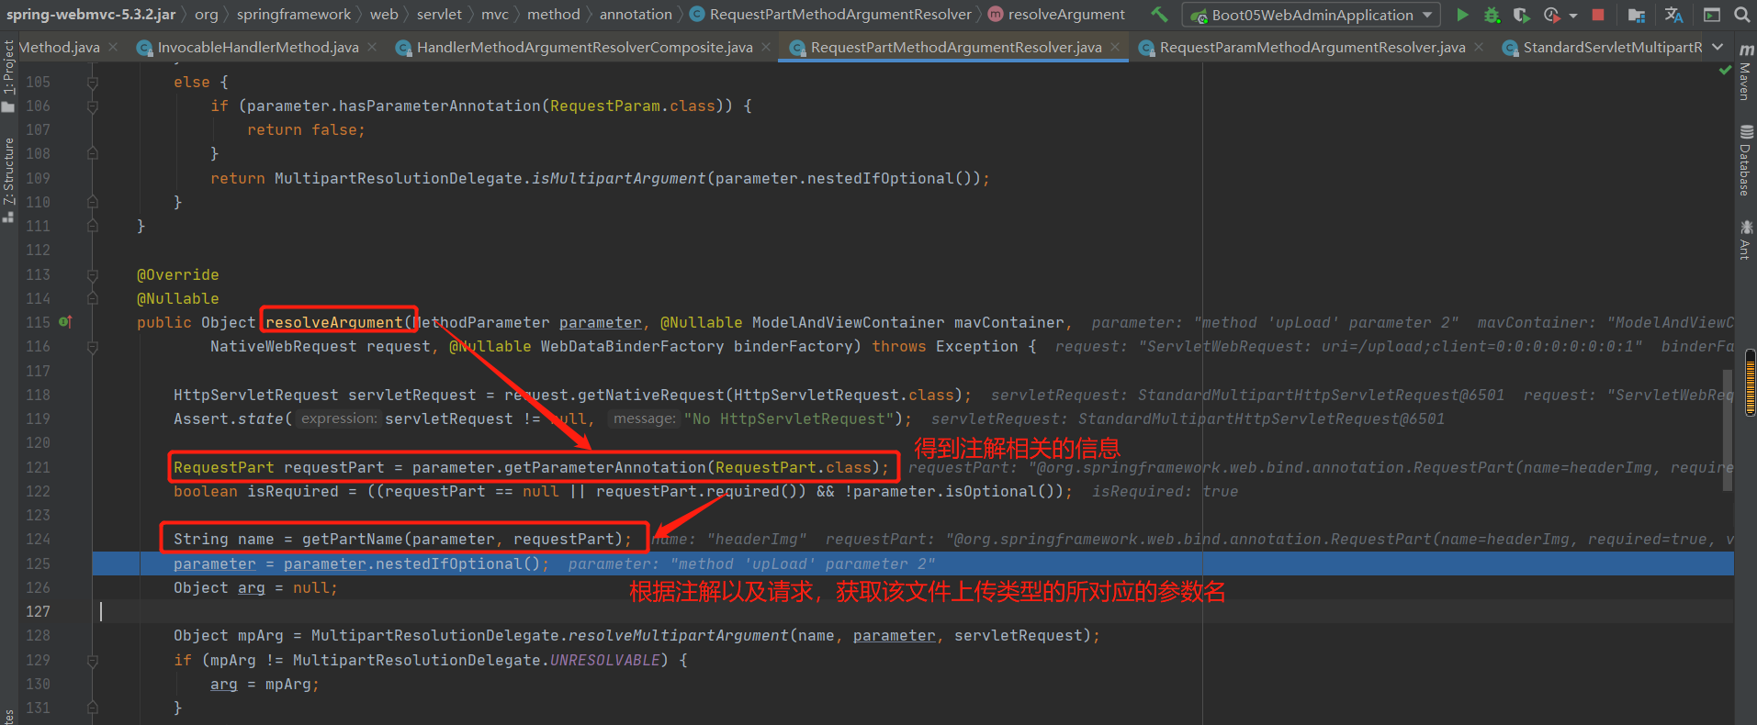Switch to the StandardServletMultipartR tab

[1602, 47]
